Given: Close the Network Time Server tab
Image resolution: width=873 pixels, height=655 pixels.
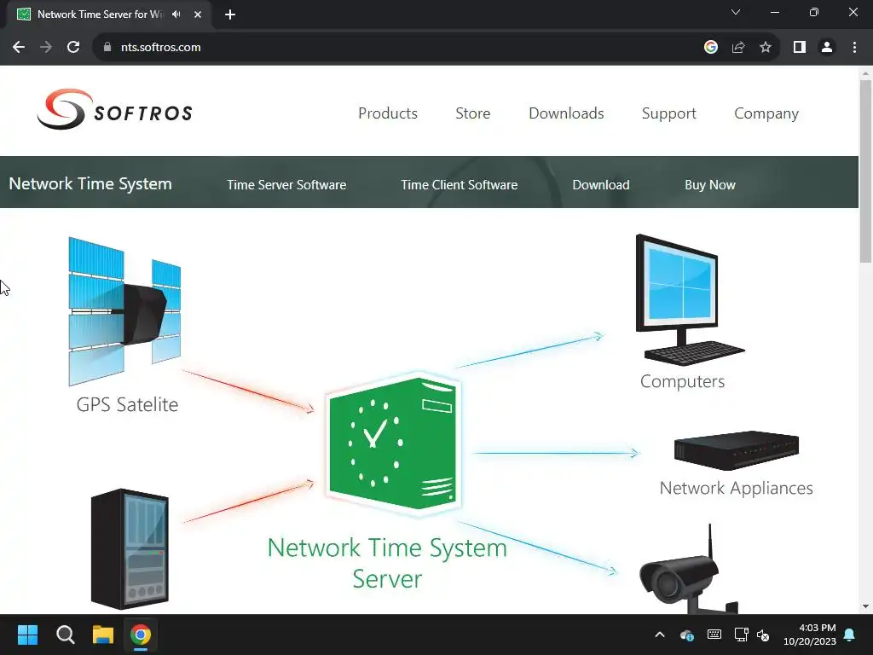Looking at the screenshot, I should click(x=198, y=14).
